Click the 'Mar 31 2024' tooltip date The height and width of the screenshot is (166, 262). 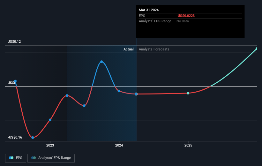(149, 10)
